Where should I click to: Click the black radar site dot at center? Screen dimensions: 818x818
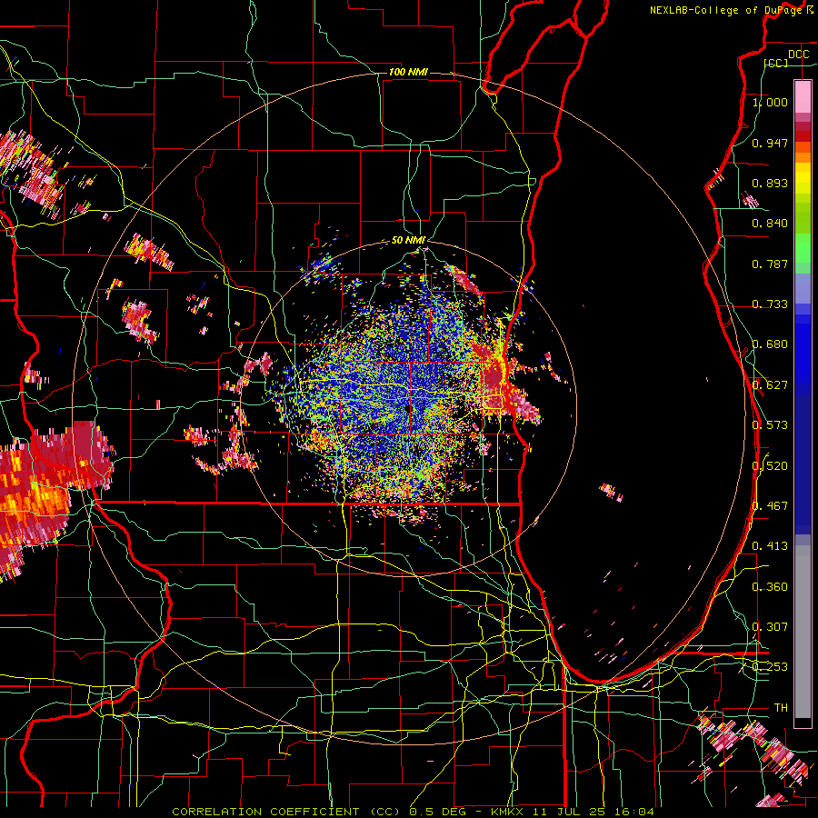[408, 408]
